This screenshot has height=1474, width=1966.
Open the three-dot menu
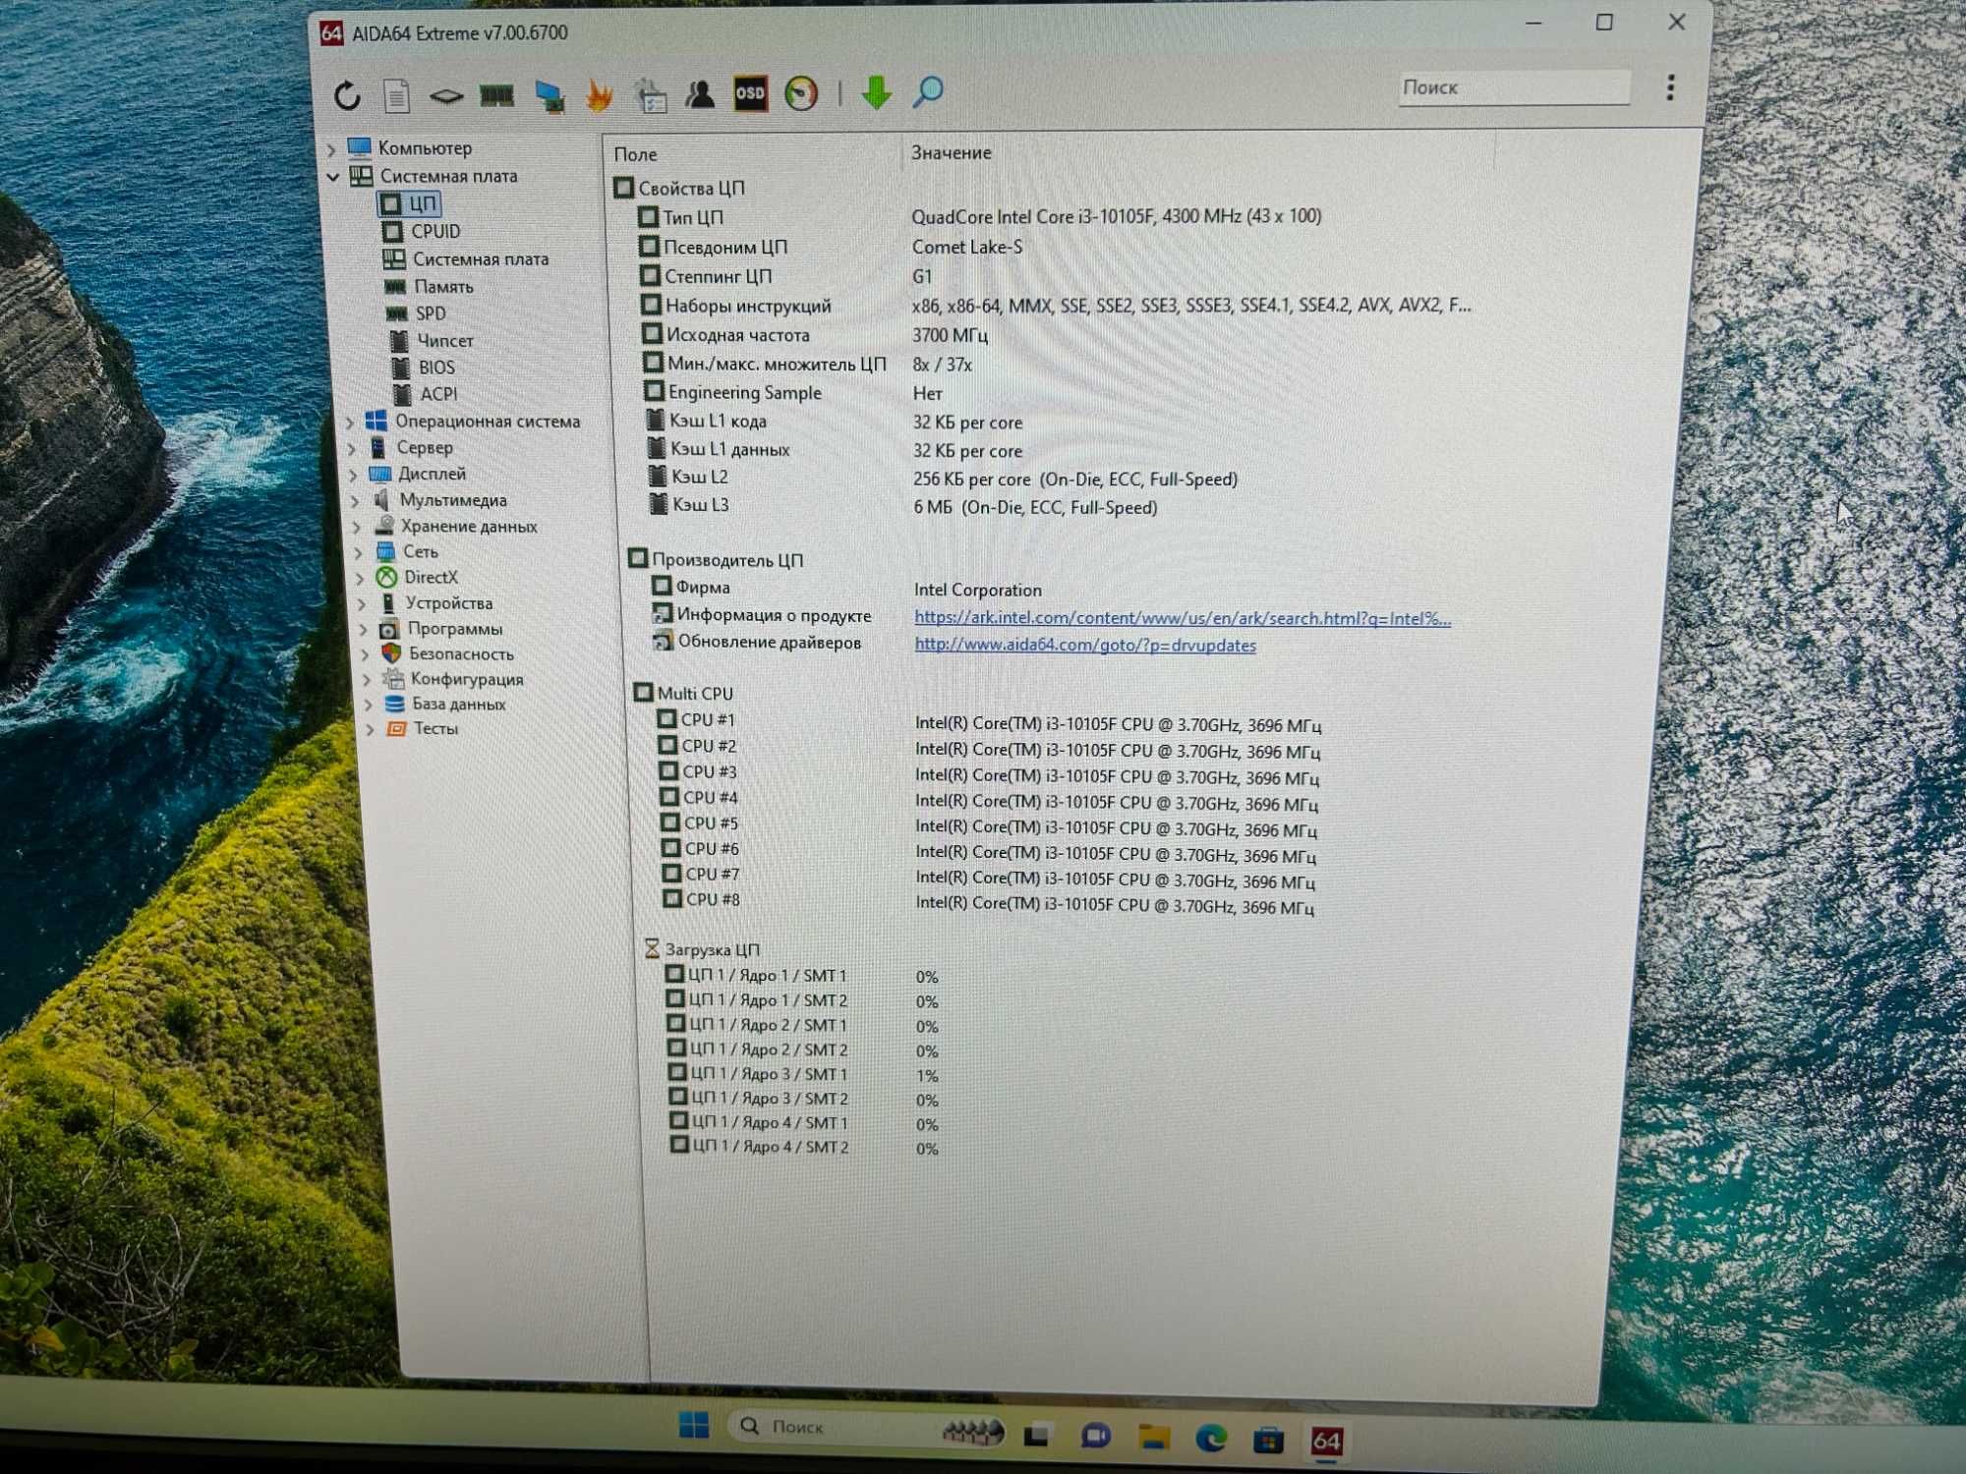coord(1670,88)
